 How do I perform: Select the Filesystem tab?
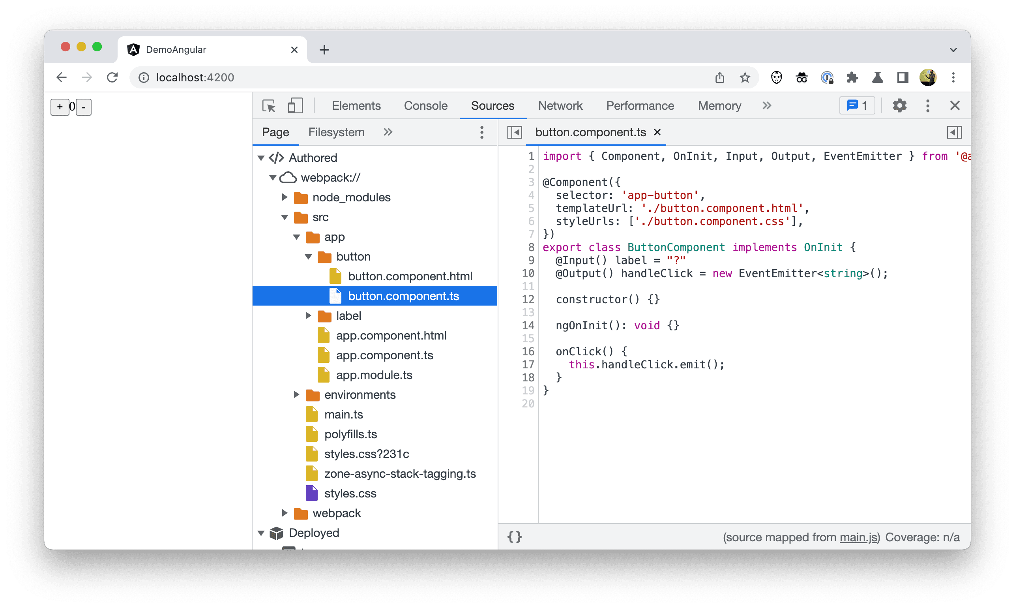tap(335, 132)
